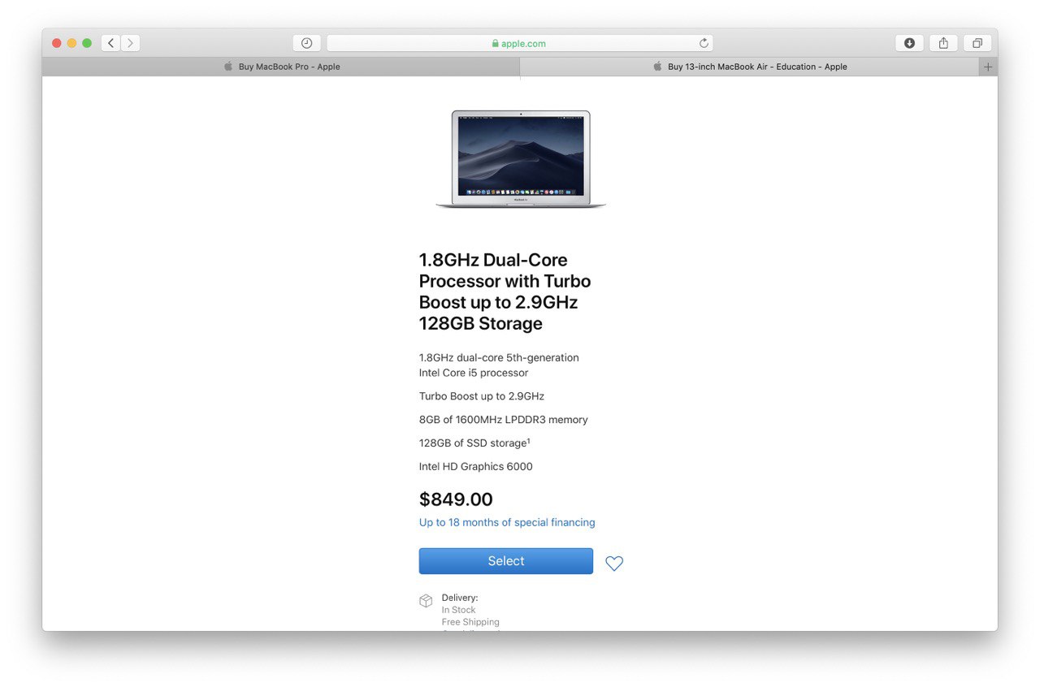The height and width of the screenshot is (687, 1040).
Task: Click the apple.com address field
Action: [520, 43]
